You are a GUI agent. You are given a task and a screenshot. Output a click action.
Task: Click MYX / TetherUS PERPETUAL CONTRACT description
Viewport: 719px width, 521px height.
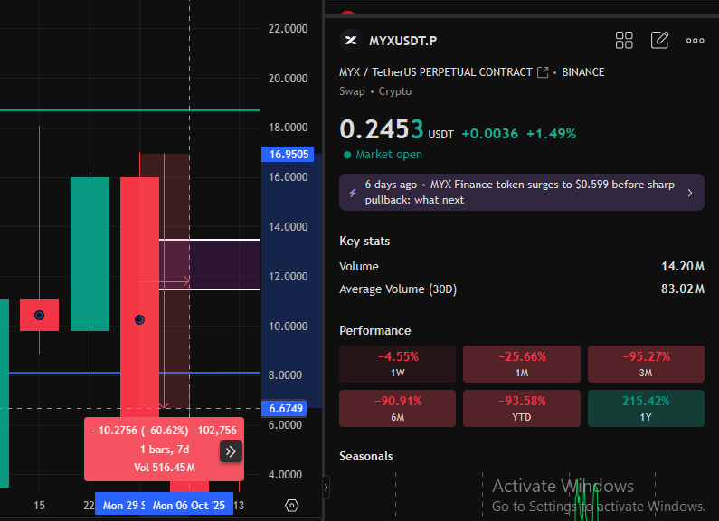click(436, 72)
